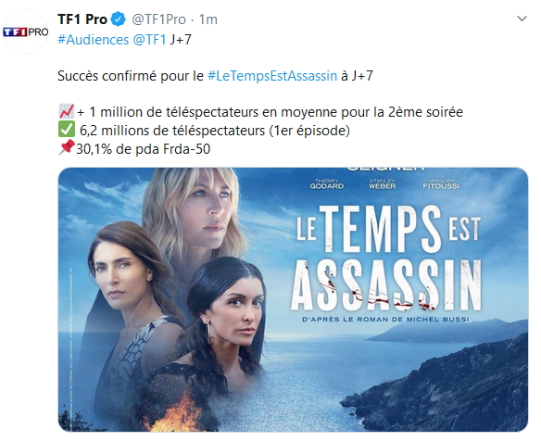This screenshot has width=541, height=441.
Task: Click Thierry Godard name on poster
Action: [327, 184]
